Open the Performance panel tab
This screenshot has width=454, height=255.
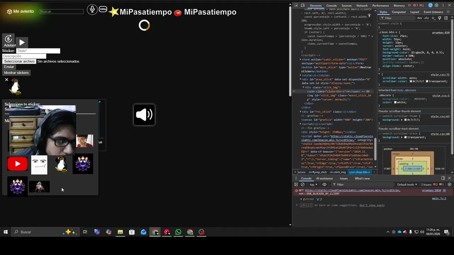pyautogui.click(x=381, y=6)
